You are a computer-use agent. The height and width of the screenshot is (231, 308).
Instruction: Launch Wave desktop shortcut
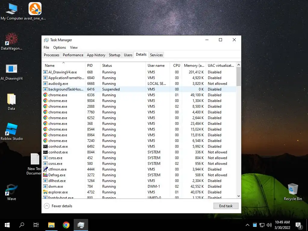(x=11, y=192)
